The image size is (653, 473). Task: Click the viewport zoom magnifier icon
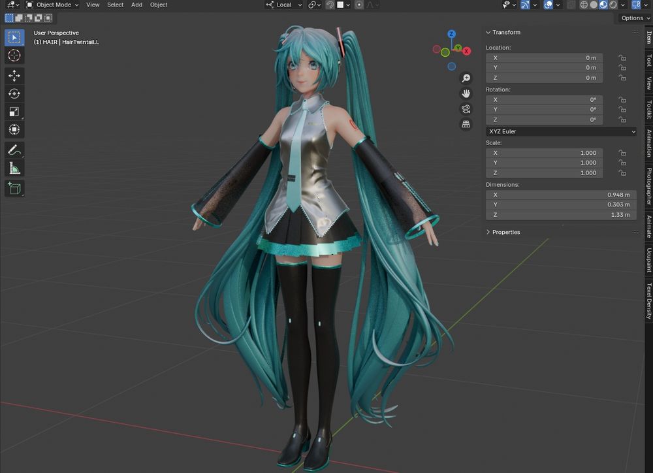[466, 78]
